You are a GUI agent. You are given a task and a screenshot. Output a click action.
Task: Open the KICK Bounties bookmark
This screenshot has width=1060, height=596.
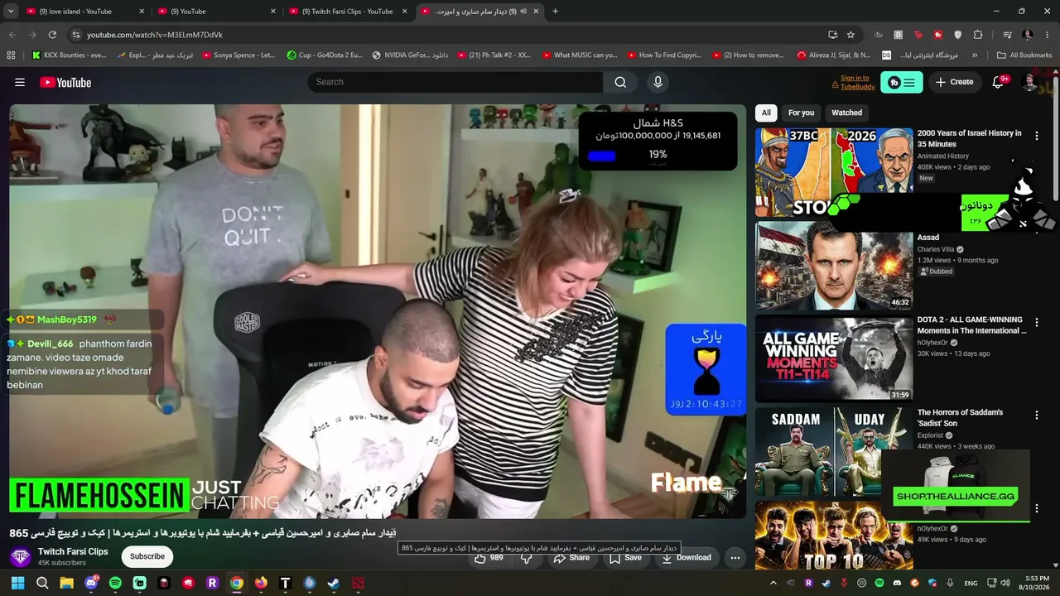point(69,55)
